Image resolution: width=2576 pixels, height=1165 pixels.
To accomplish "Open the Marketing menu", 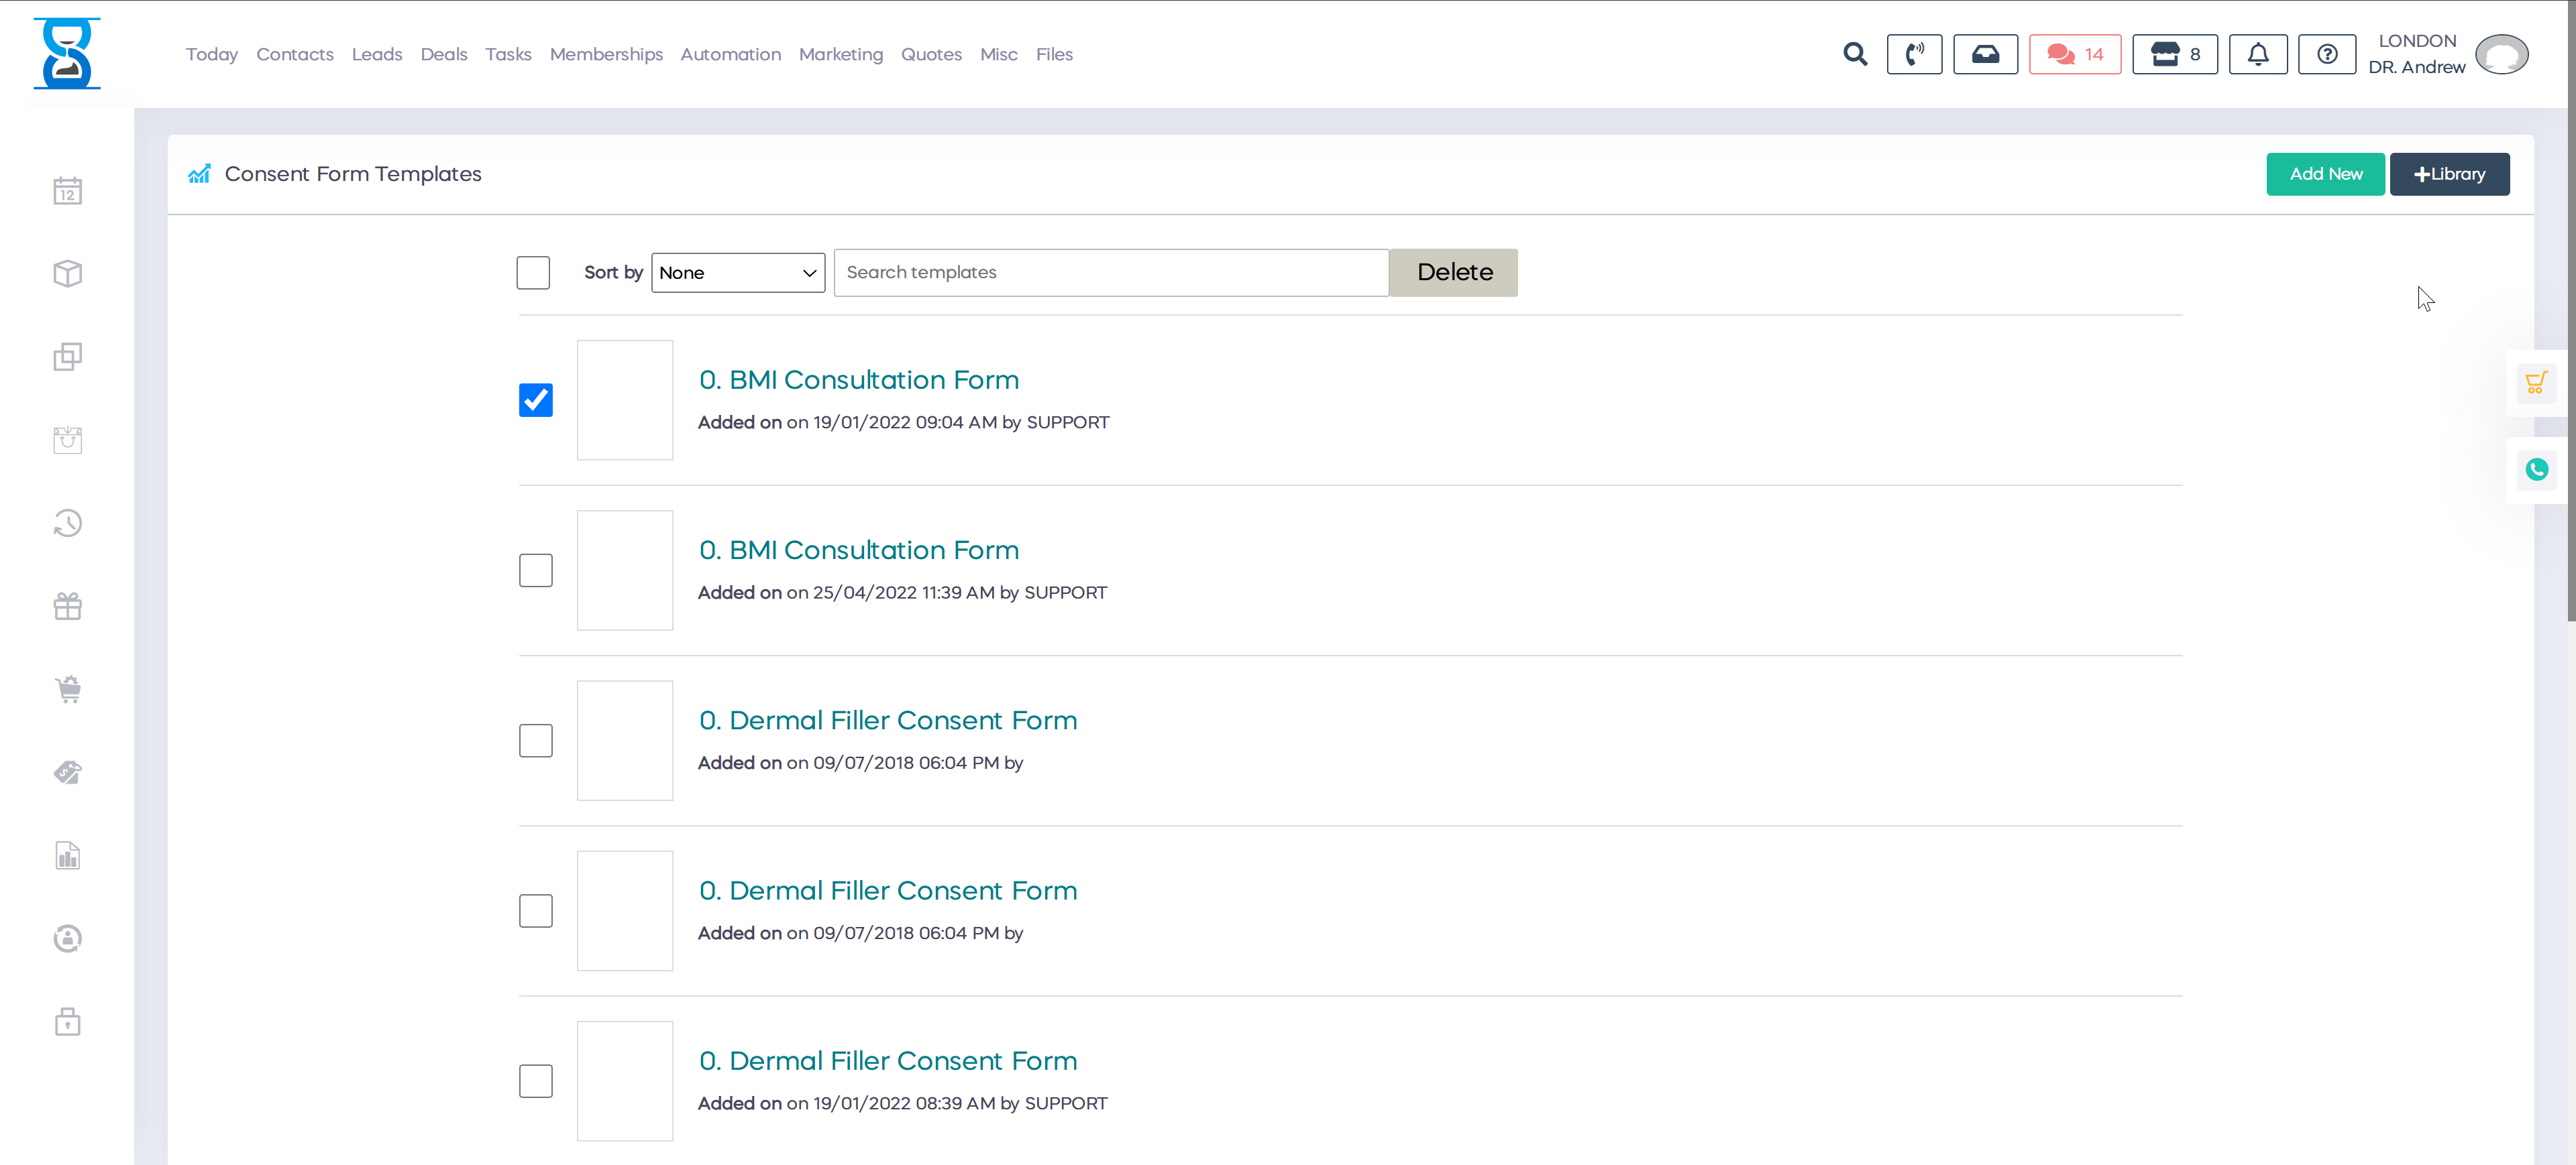I will click(x=840, y=54).
